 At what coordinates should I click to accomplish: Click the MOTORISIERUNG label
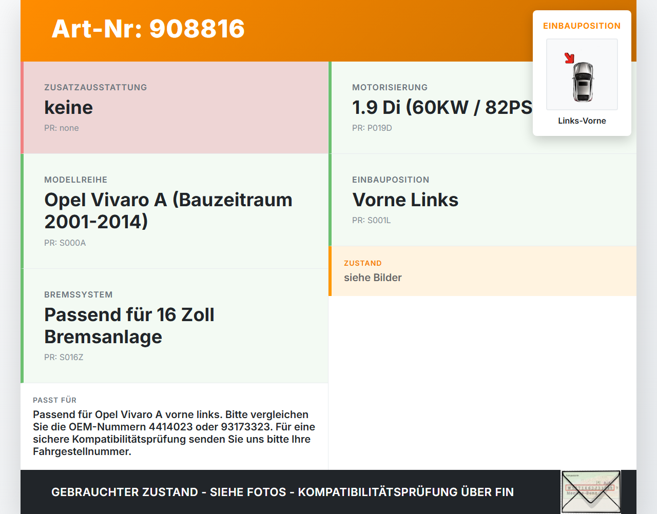390,87
